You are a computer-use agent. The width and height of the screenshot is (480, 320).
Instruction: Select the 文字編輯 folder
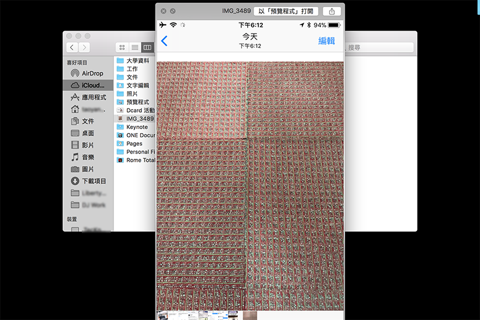(135, 85)
